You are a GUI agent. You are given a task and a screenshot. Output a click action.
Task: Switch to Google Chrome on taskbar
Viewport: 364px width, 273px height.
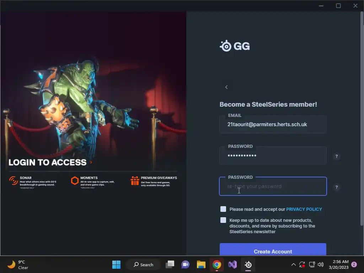tap(216, 264)
